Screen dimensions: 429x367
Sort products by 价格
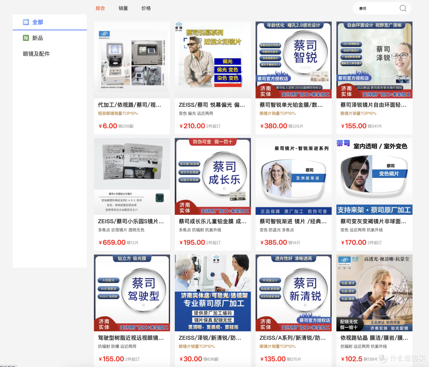(146, 8)
